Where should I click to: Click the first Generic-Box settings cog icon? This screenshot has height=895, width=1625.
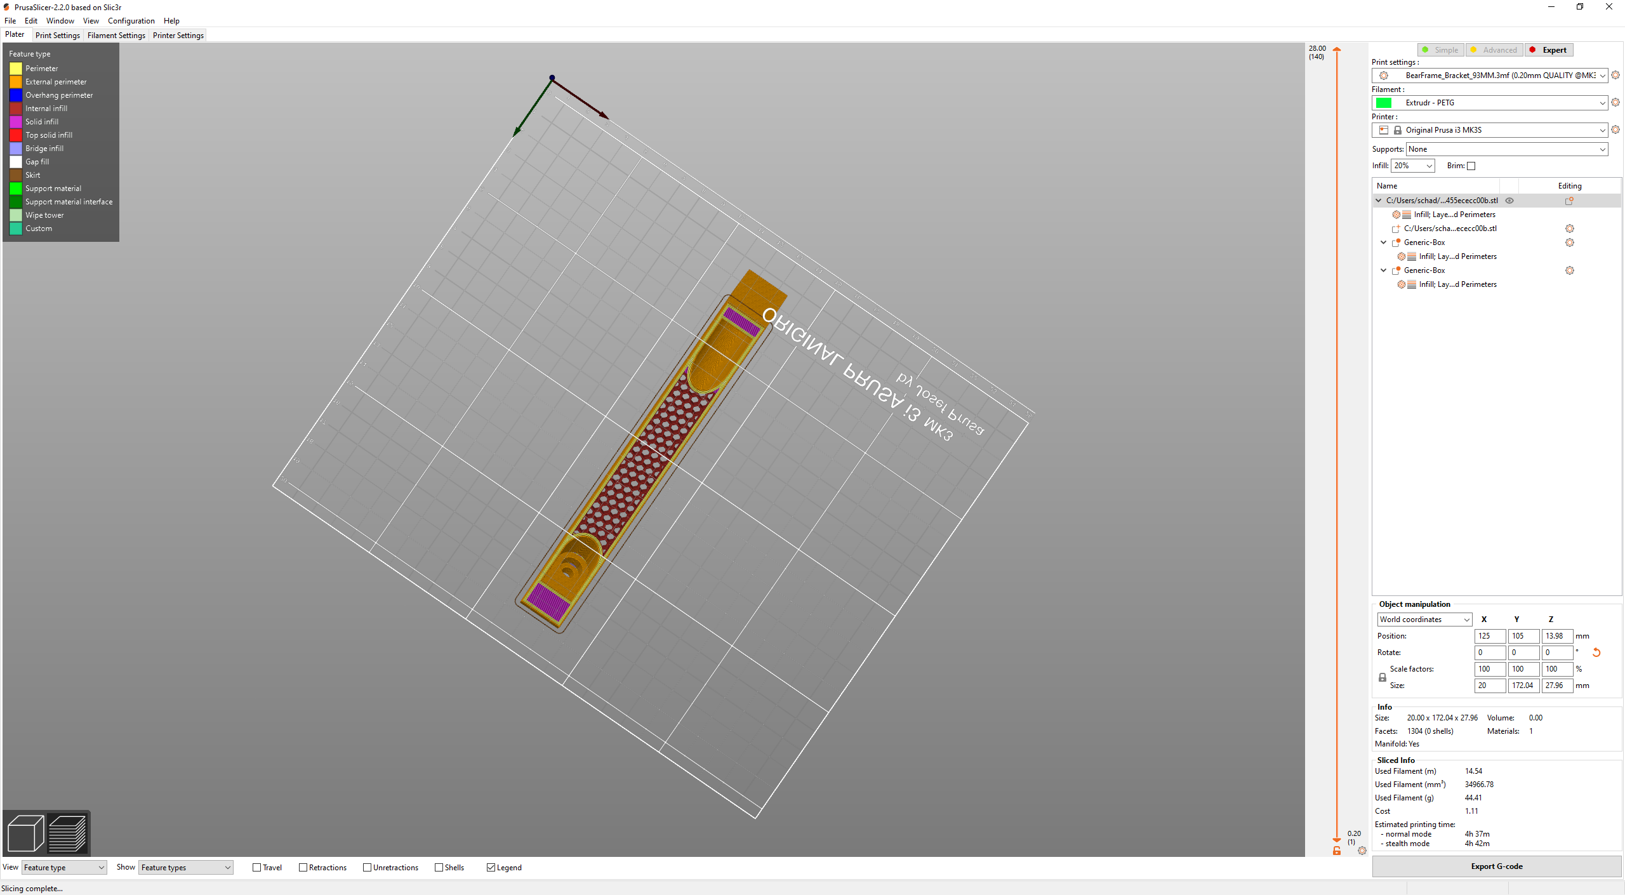tap(1569, 242)
